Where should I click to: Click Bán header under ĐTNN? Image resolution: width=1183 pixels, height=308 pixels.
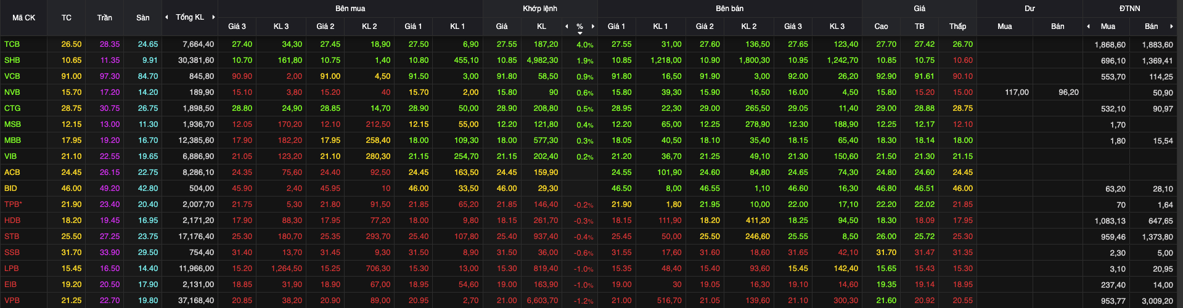pyautogui.click(x=1152, y=26)
